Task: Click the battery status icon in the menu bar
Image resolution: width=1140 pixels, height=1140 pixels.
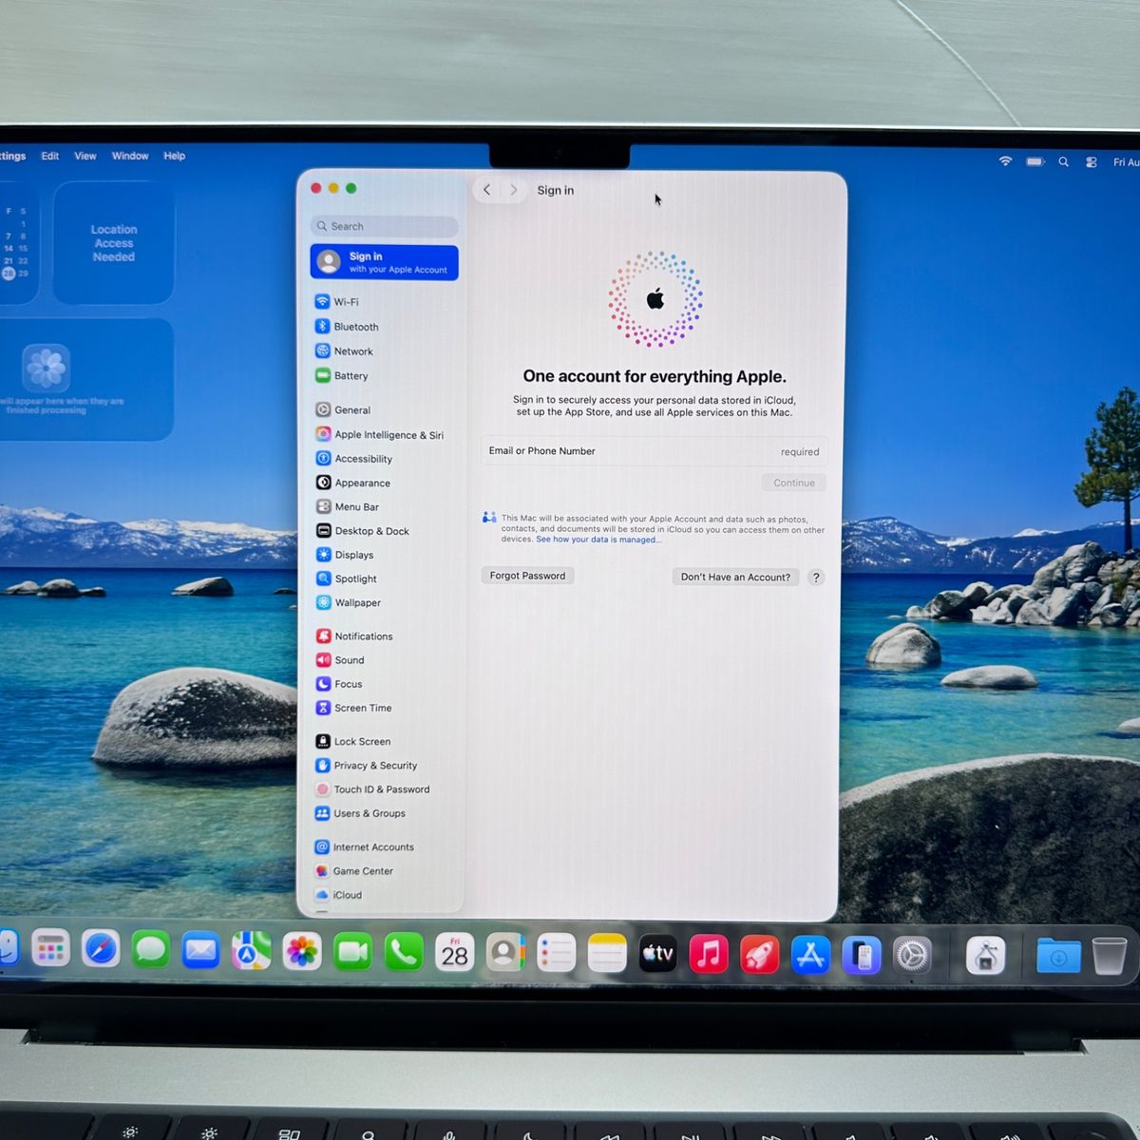Action: 1035,161
